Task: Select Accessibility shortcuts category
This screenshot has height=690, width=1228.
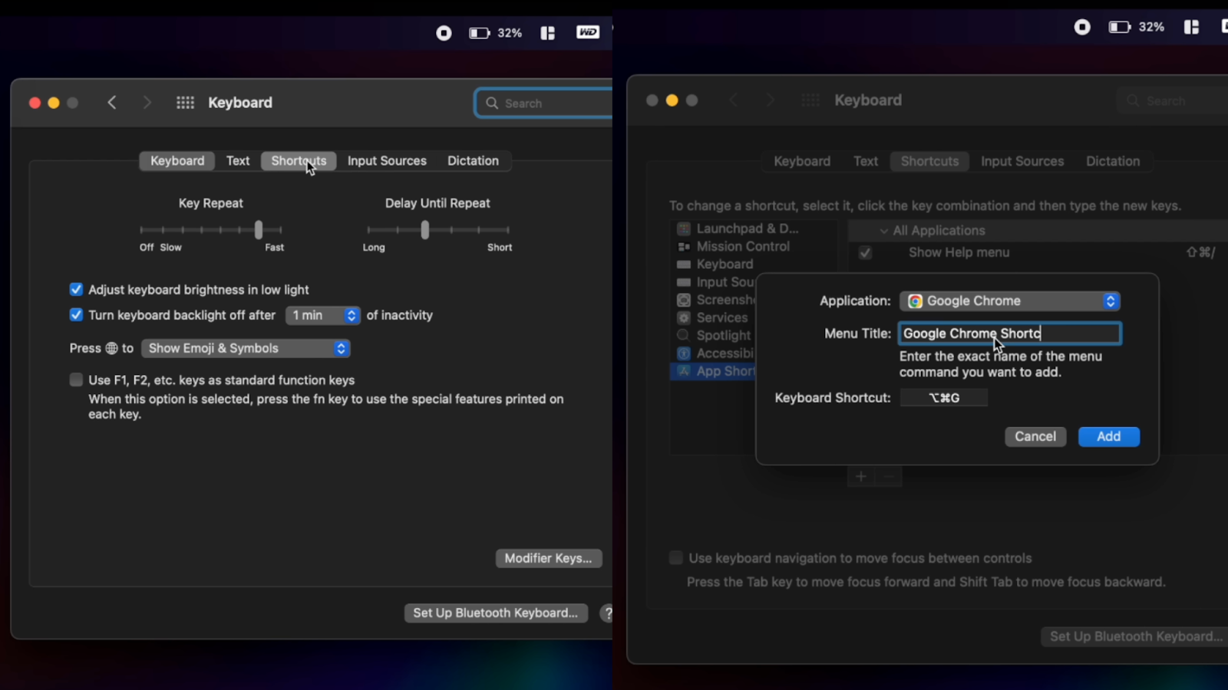Action: click(714, 353)
